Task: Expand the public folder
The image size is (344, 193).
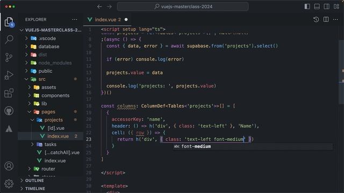Action: pos(51,71)
